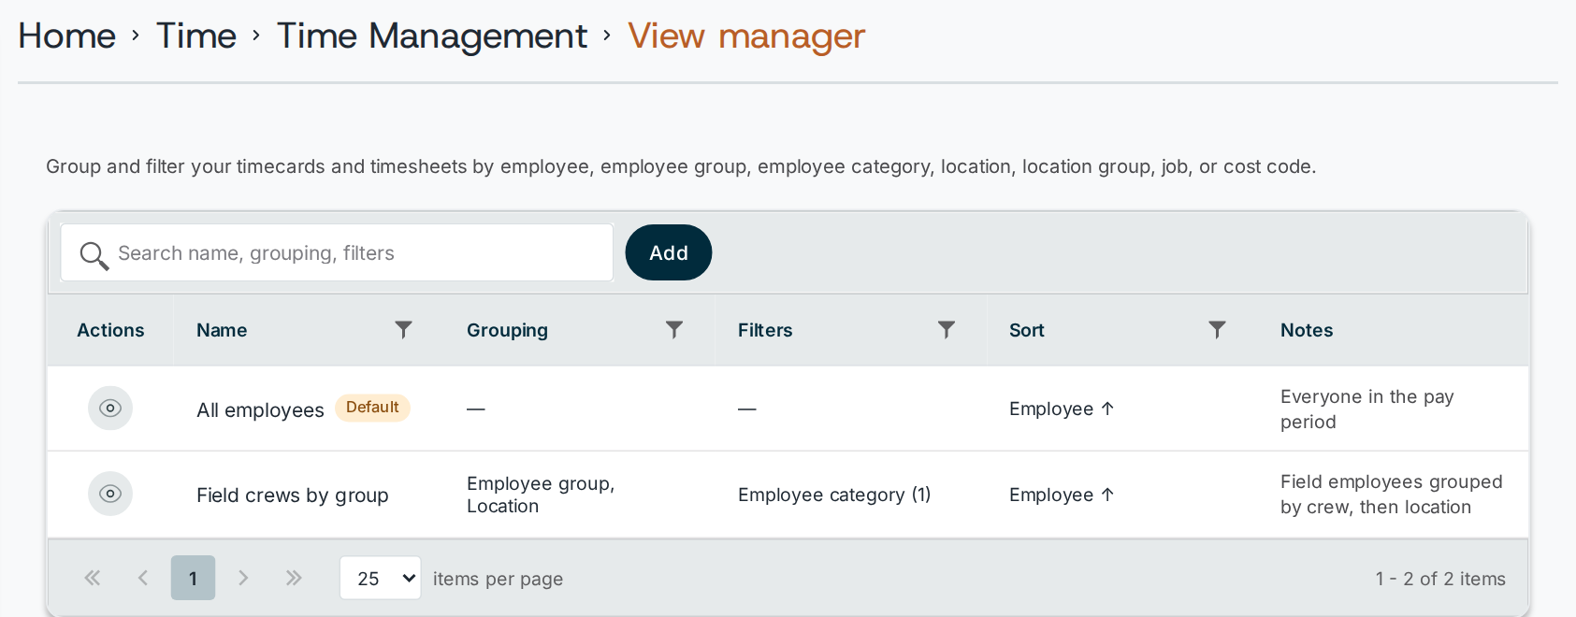Sort the table by the Name header
This screenshot has width=1576, height=617.
click(222, 330)
